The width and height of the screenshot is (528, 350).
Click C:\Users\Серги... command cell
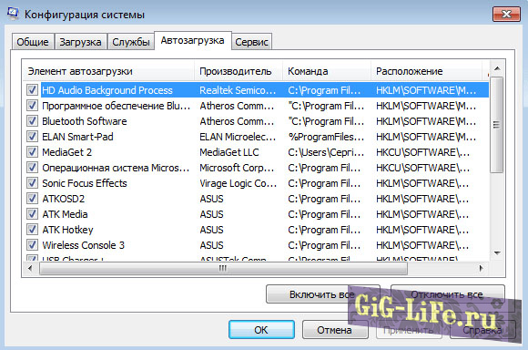click(x=326, y=152)
